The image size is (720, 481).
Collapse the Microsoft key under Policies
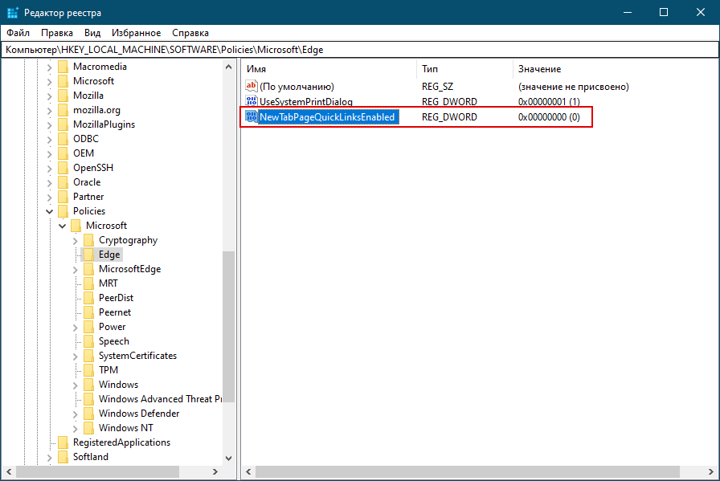click(x=63, y=226)
